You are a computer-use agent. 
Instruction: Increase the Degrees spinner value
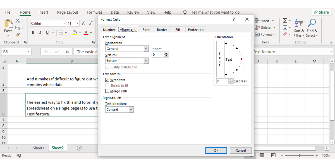(x=231, y=80)
